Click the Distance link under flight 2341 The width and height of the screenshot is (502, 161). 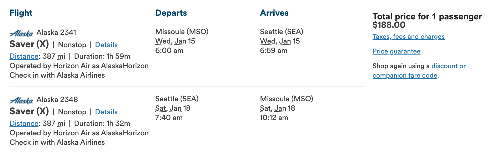coord(24,56)
